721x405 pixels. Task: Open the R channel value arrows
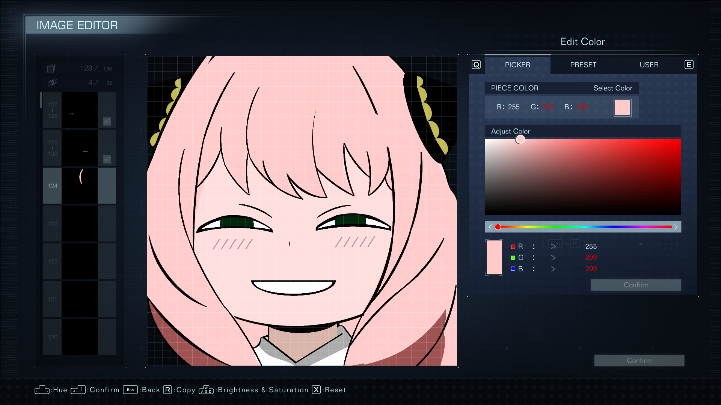(x=553, y=246)
